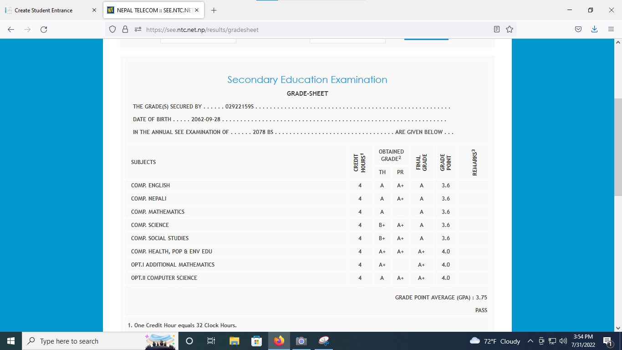Bookmark this page with the star icon

[510, 30]
